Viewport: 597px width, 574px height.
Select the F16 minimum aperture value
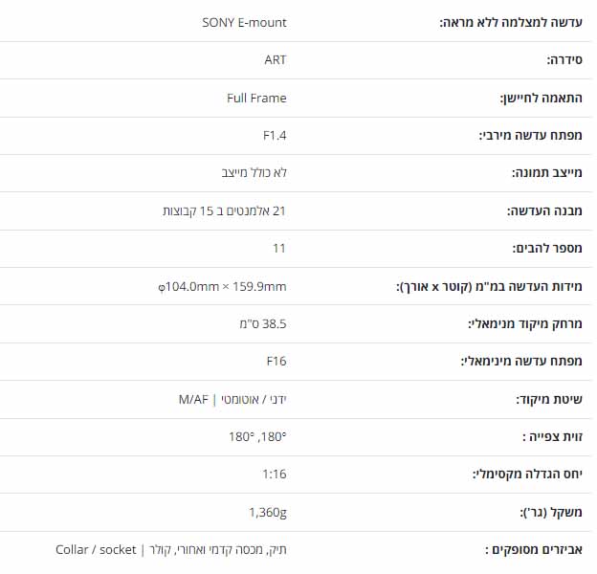[276, 361]
